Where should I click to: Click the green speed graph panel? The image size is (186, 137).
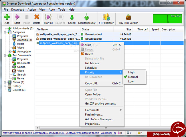pos(167,19)
